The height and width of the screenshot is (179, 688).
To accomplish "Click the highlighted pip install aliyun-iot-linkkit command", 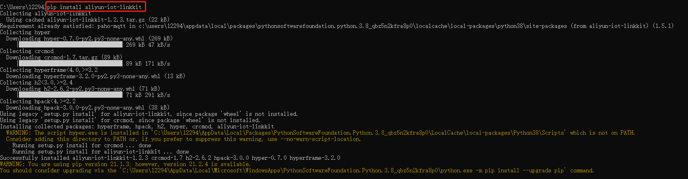I will click(95, 7).
